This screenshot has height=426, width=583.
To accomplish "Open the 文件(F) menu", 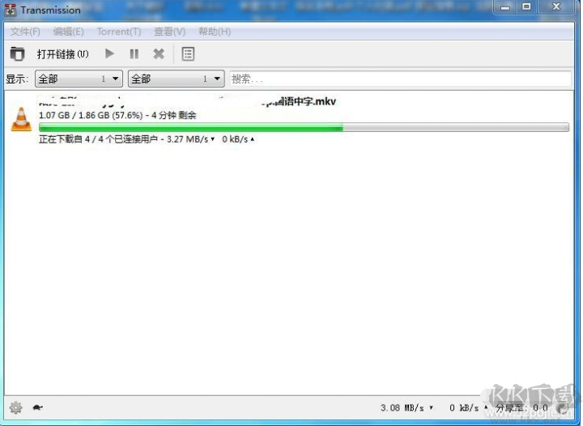I will [25, 32].
